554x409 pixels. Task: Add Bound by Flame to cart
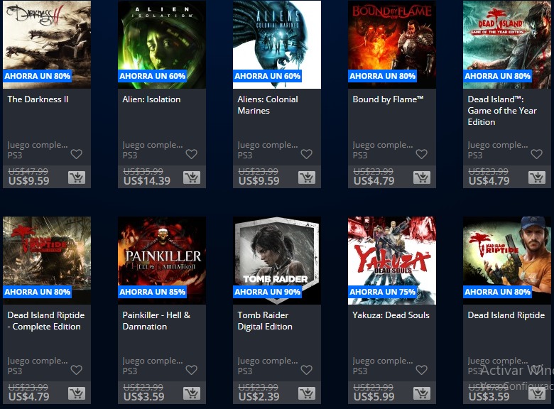[422, 178]
